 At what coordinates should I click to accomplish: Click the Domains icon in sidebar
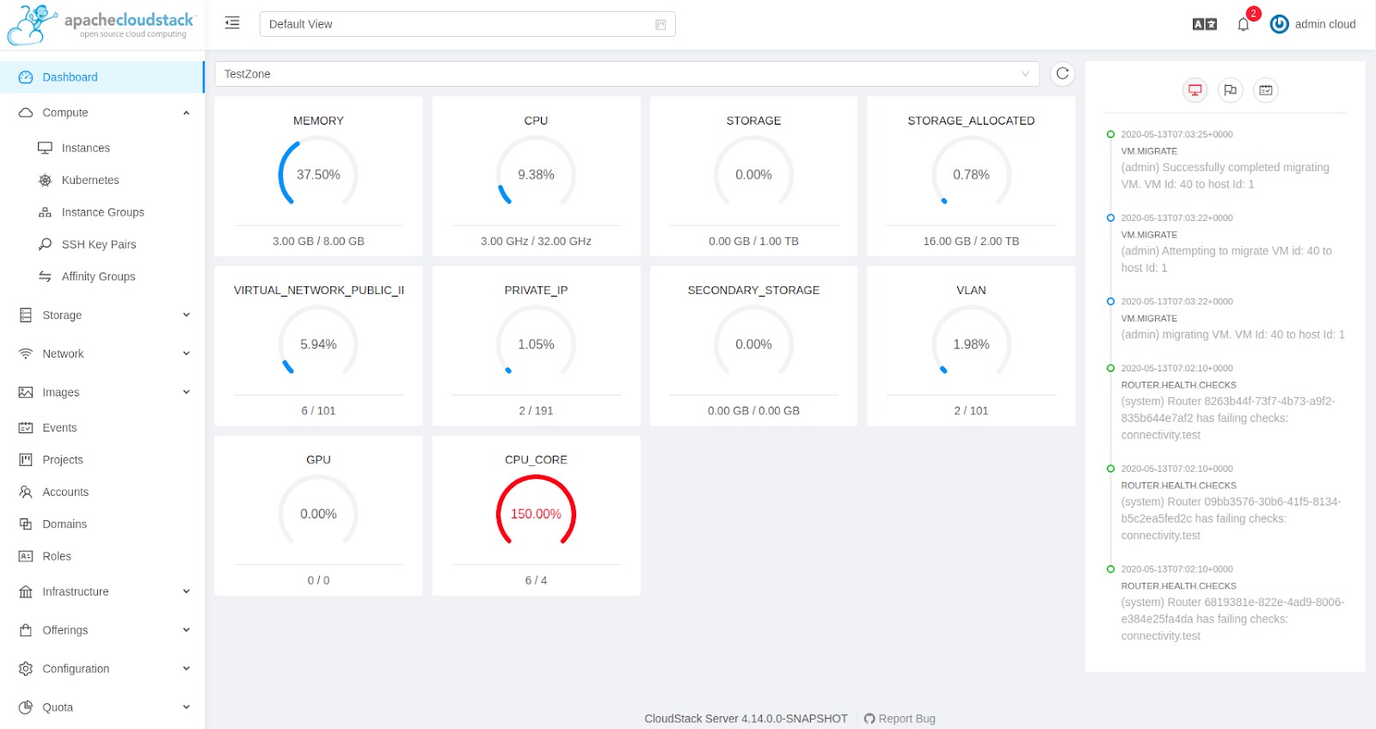coord(26,524)
